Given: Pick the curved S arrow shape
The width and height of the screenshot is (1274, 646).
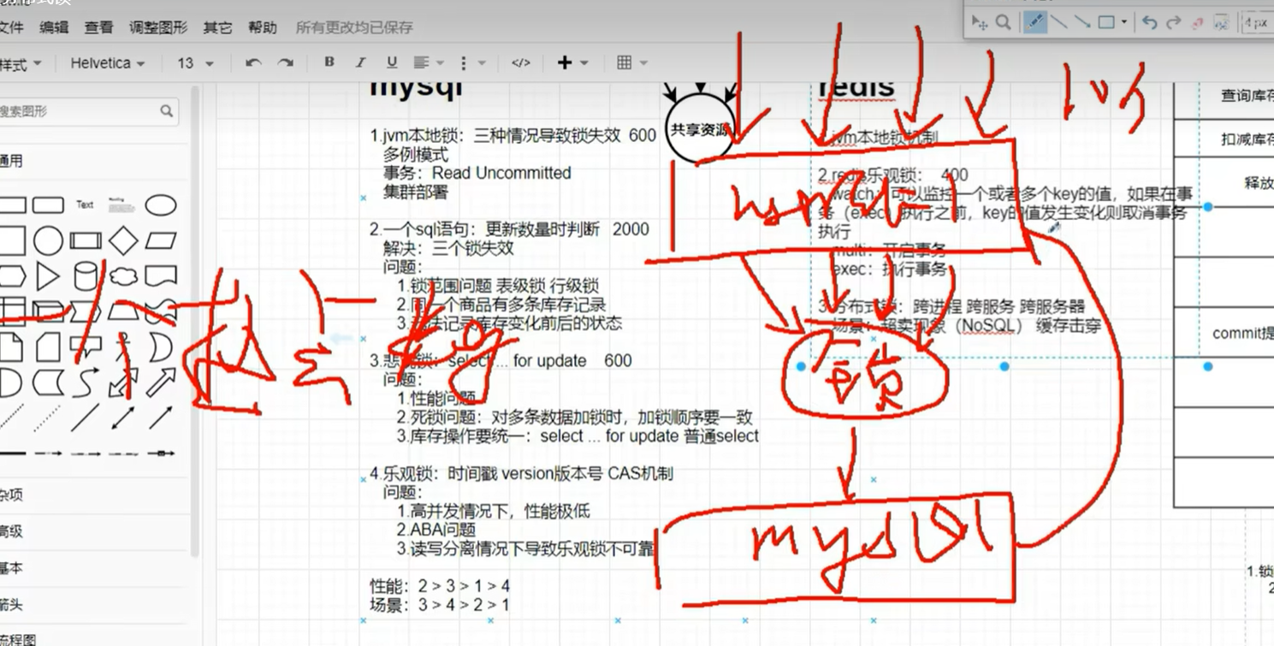Looking at the screenshot, I should point(86,383).
